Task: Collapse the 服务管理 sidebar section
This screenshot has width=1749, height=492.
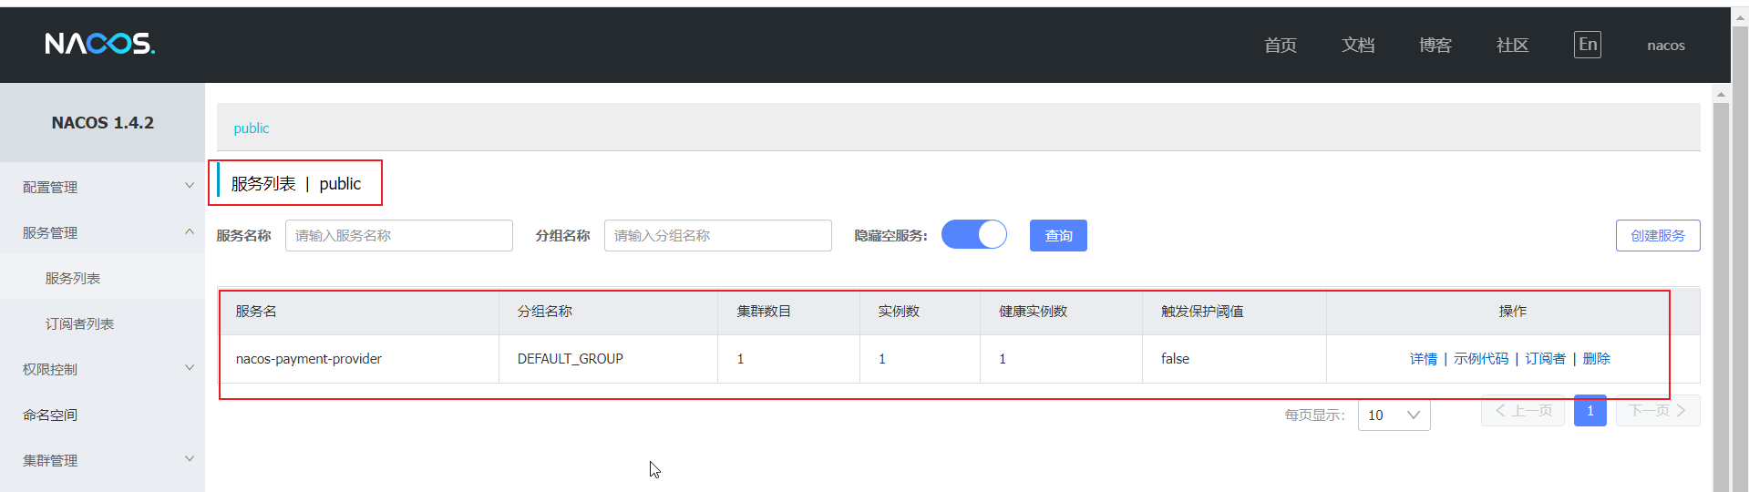Action: coord(102,232)
